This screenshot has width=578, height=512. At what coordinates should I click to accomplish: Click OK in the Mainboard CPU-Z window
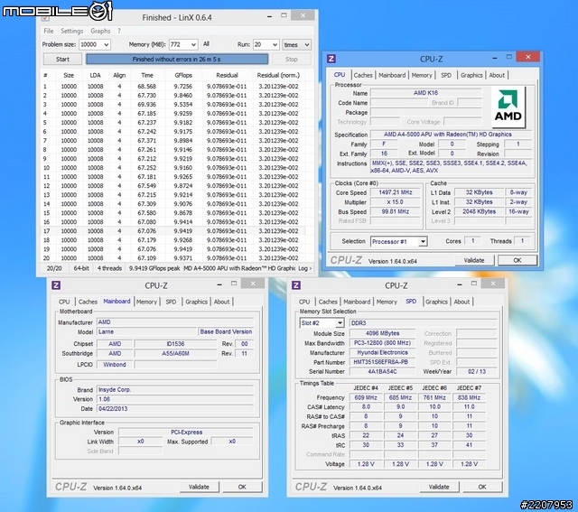(x=242, y=487)
